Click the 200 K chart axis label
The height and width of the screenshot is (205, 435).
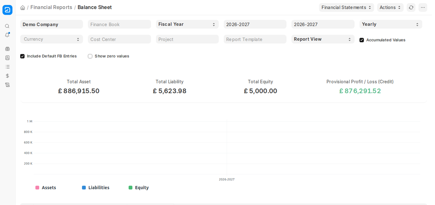click(28, 164)
